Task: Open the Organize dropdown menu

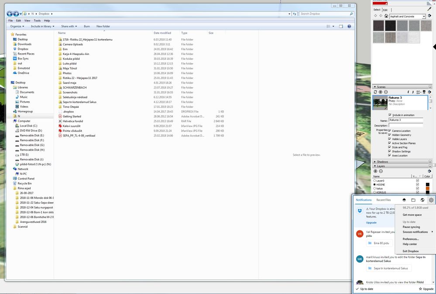Action: click(18, 26)
